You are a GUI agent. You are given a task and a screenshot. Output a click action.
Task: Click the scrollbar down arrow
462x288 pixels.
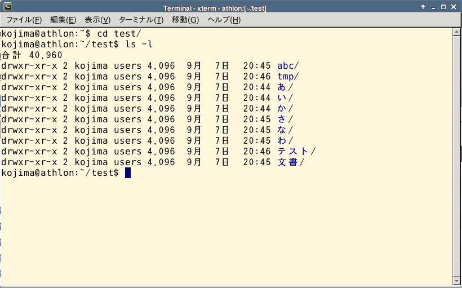click(x=457, y=280)
